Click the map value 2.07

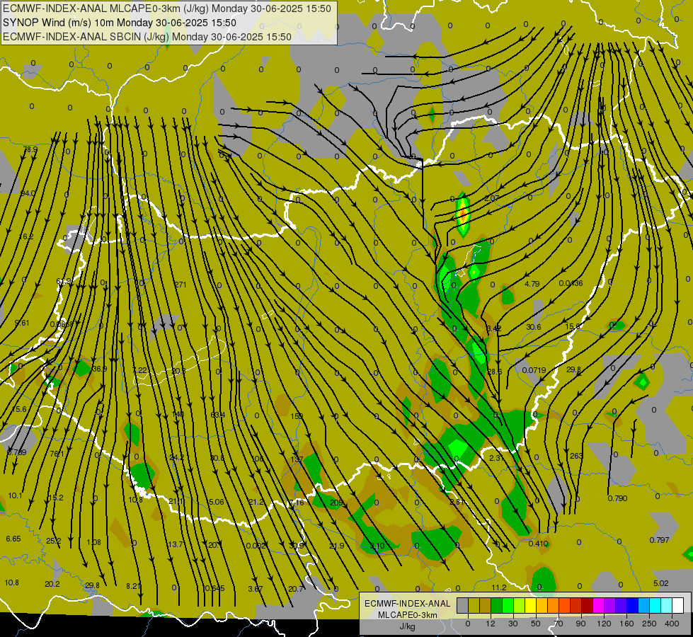point(492,198)
